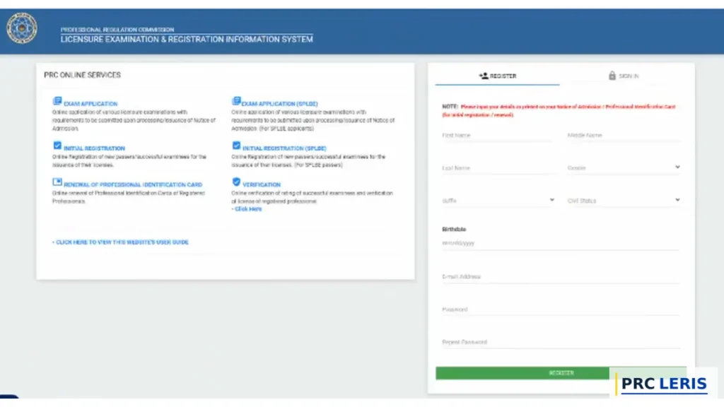Open the website's user guide link
The height and width of the screenshot is (407, 724).
pos(120,242)
